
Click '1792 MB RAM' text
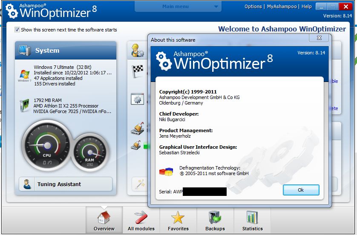point(48,100)
